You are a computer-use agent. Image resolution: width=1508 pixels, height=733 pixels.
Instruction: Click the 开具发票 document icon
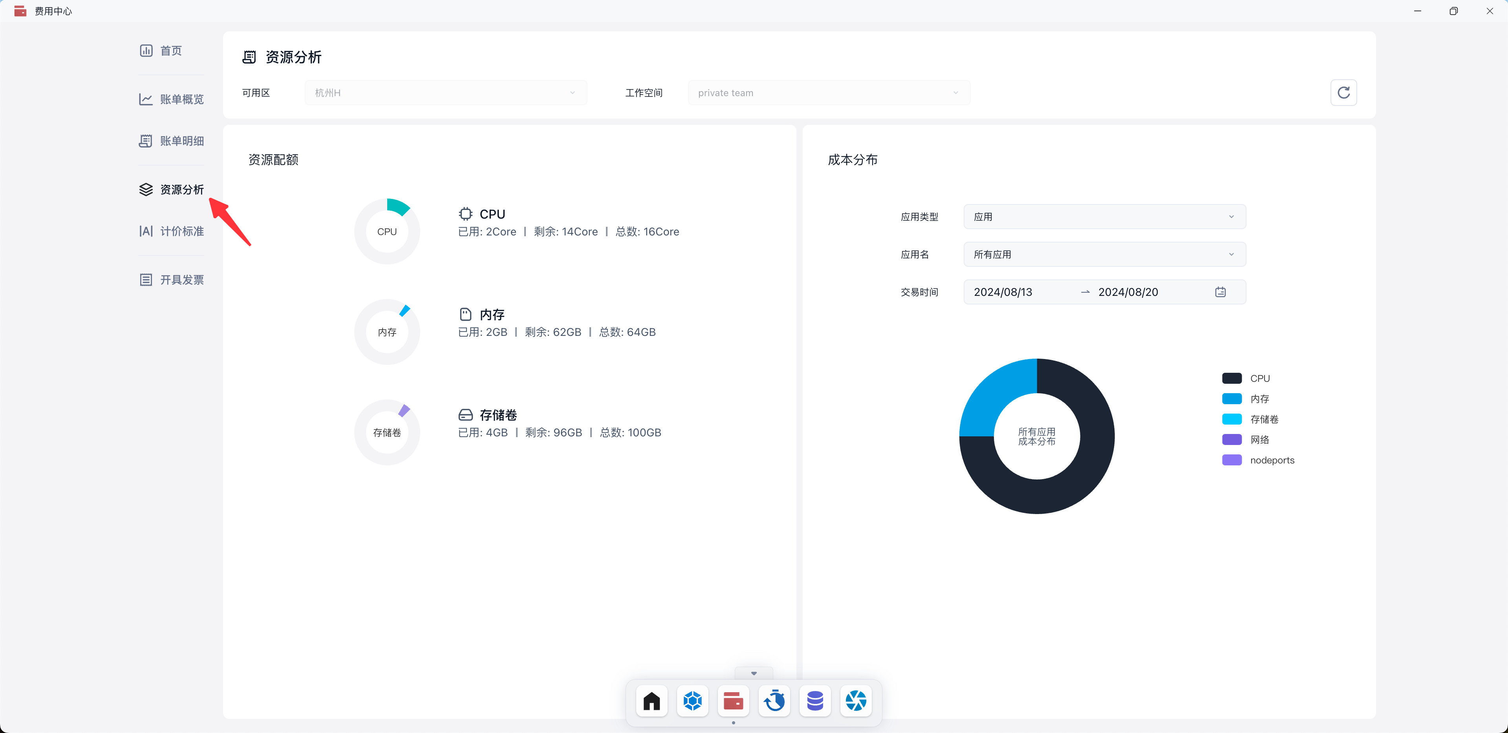[x=146, y=280]
